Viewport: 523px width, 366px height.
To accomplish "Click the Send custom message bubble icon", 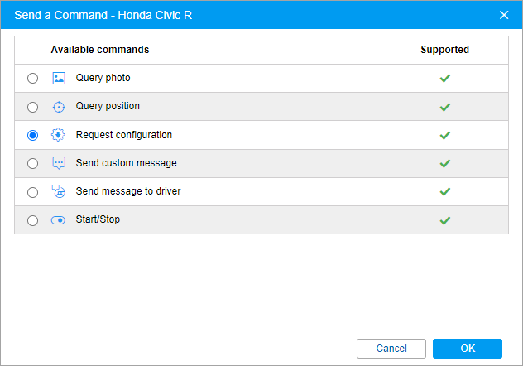I will tap(58, 163).
